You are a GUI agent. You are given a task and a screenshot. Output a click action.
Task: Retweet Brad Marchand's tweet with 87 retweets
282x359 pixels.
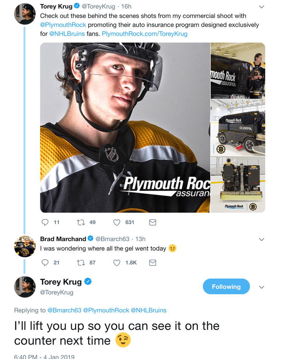click(x=81, y=263)
